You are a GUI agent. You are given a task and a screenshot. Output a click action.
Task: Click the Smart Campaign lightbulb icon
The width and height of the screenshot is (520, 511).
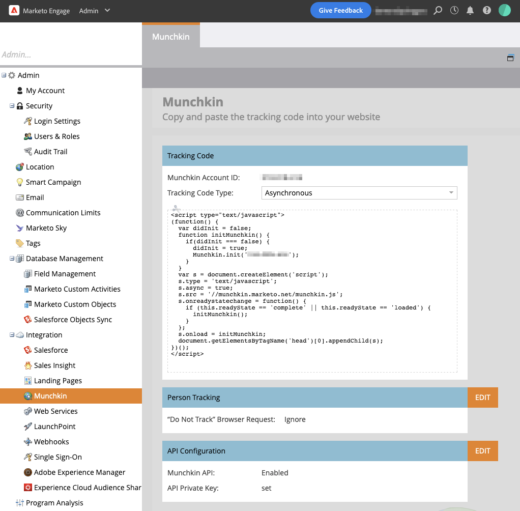click(20, 182)
